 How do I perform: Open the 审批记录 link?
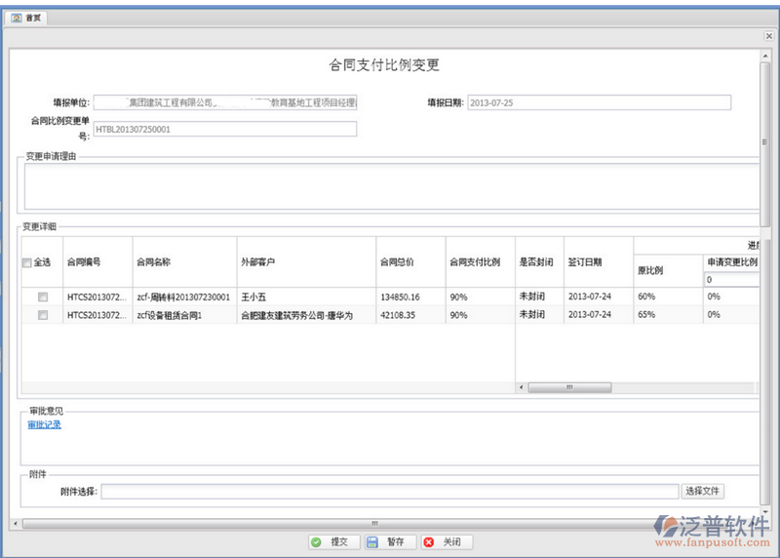click(44, 424)
